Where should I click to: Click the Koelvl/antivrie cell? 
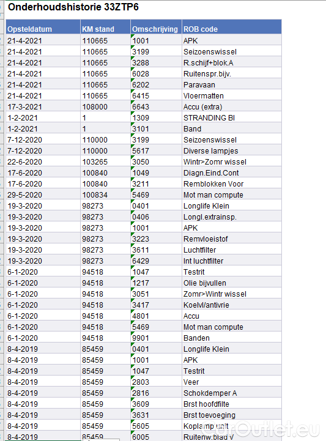click(232, 305)
